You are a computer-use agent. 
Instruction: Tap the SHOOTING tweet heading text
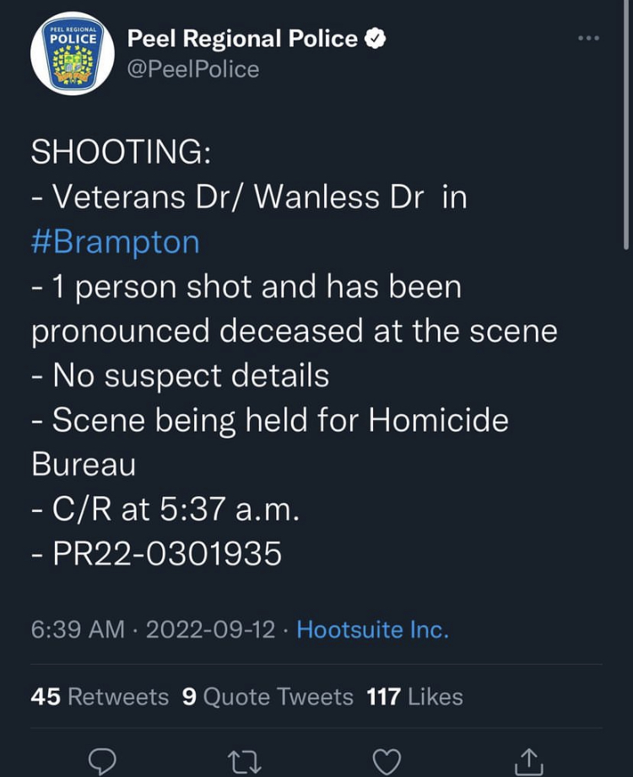pos(121,151)
